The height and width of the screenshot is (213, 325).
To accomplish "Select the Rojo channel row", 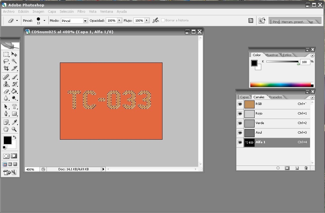I will click(x=273, y=114).
